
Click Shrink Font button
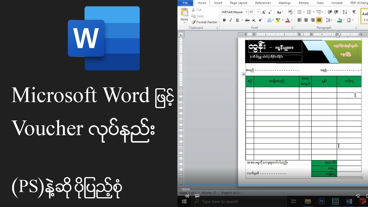pyautogui.click(x=270, y=12)
